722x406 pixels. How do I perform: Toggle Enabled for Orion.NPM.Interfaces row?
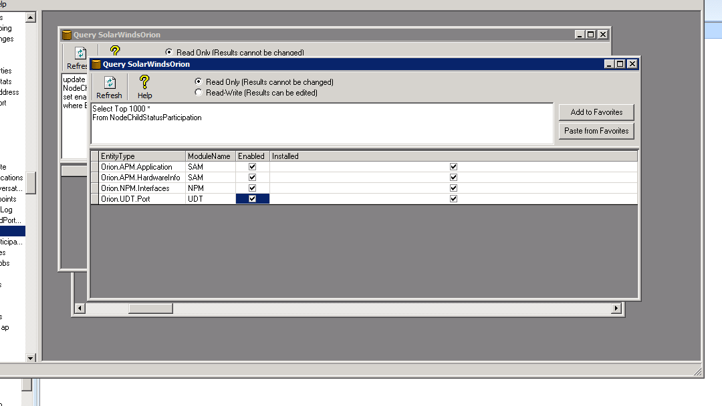[x=252, y=188]
